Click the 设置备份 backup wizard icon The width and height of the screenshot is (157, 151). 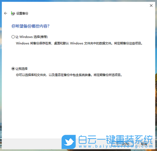(x=13, y=13)
